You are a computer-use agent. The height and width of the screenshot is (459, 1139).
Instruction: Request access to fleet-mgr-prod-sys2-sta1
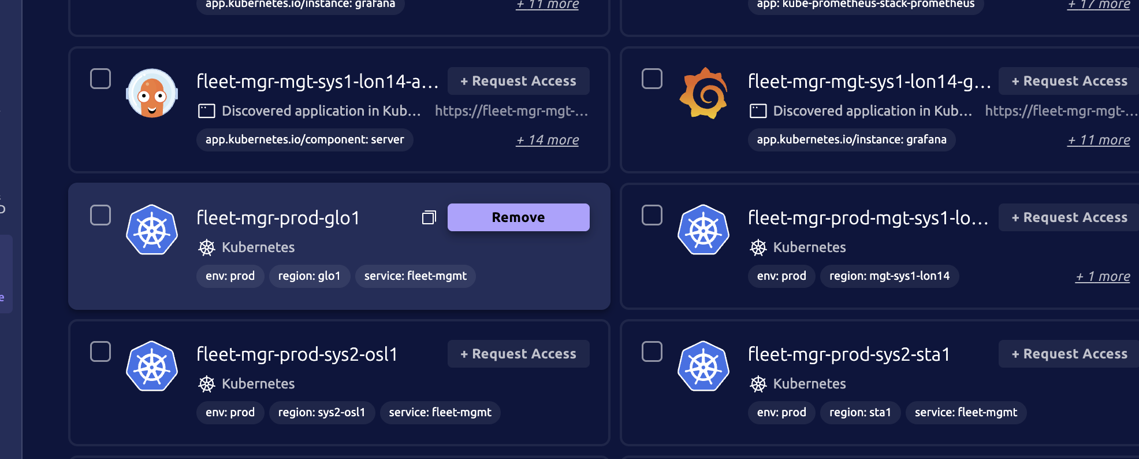[1069, 354]
